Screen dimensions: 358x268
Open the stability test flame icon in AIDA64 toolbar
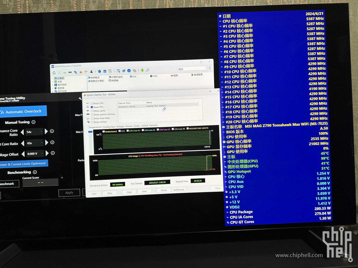click(81, 72)
